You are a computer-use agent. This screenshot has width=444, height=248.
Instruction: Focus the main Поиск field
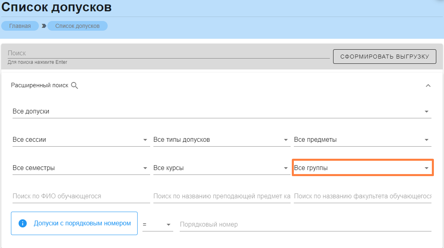coord(168,53)
